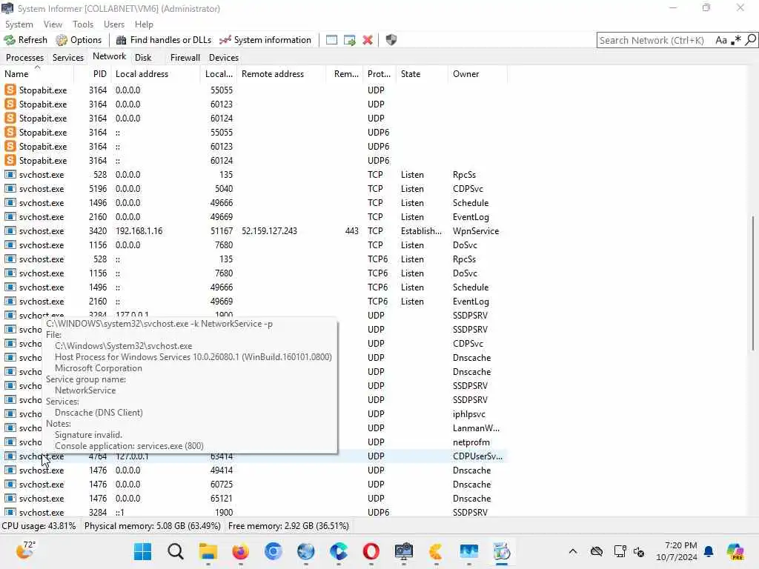Click the iphlpsvc owner cell
The image size is (759, 569).
469,414
